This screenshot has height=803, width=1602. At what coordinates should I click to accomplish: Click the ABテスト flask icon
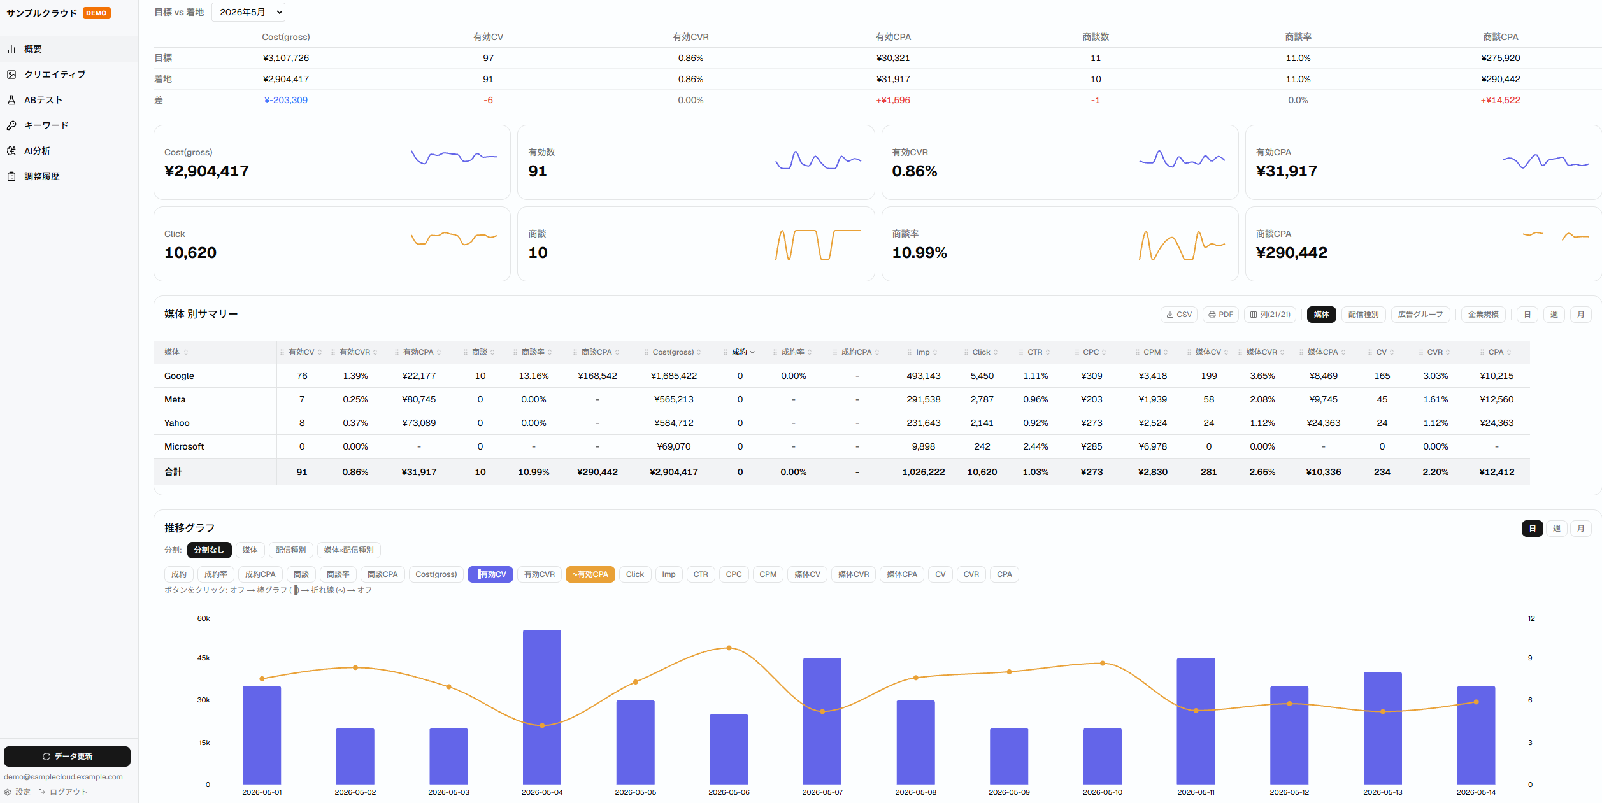11,100
